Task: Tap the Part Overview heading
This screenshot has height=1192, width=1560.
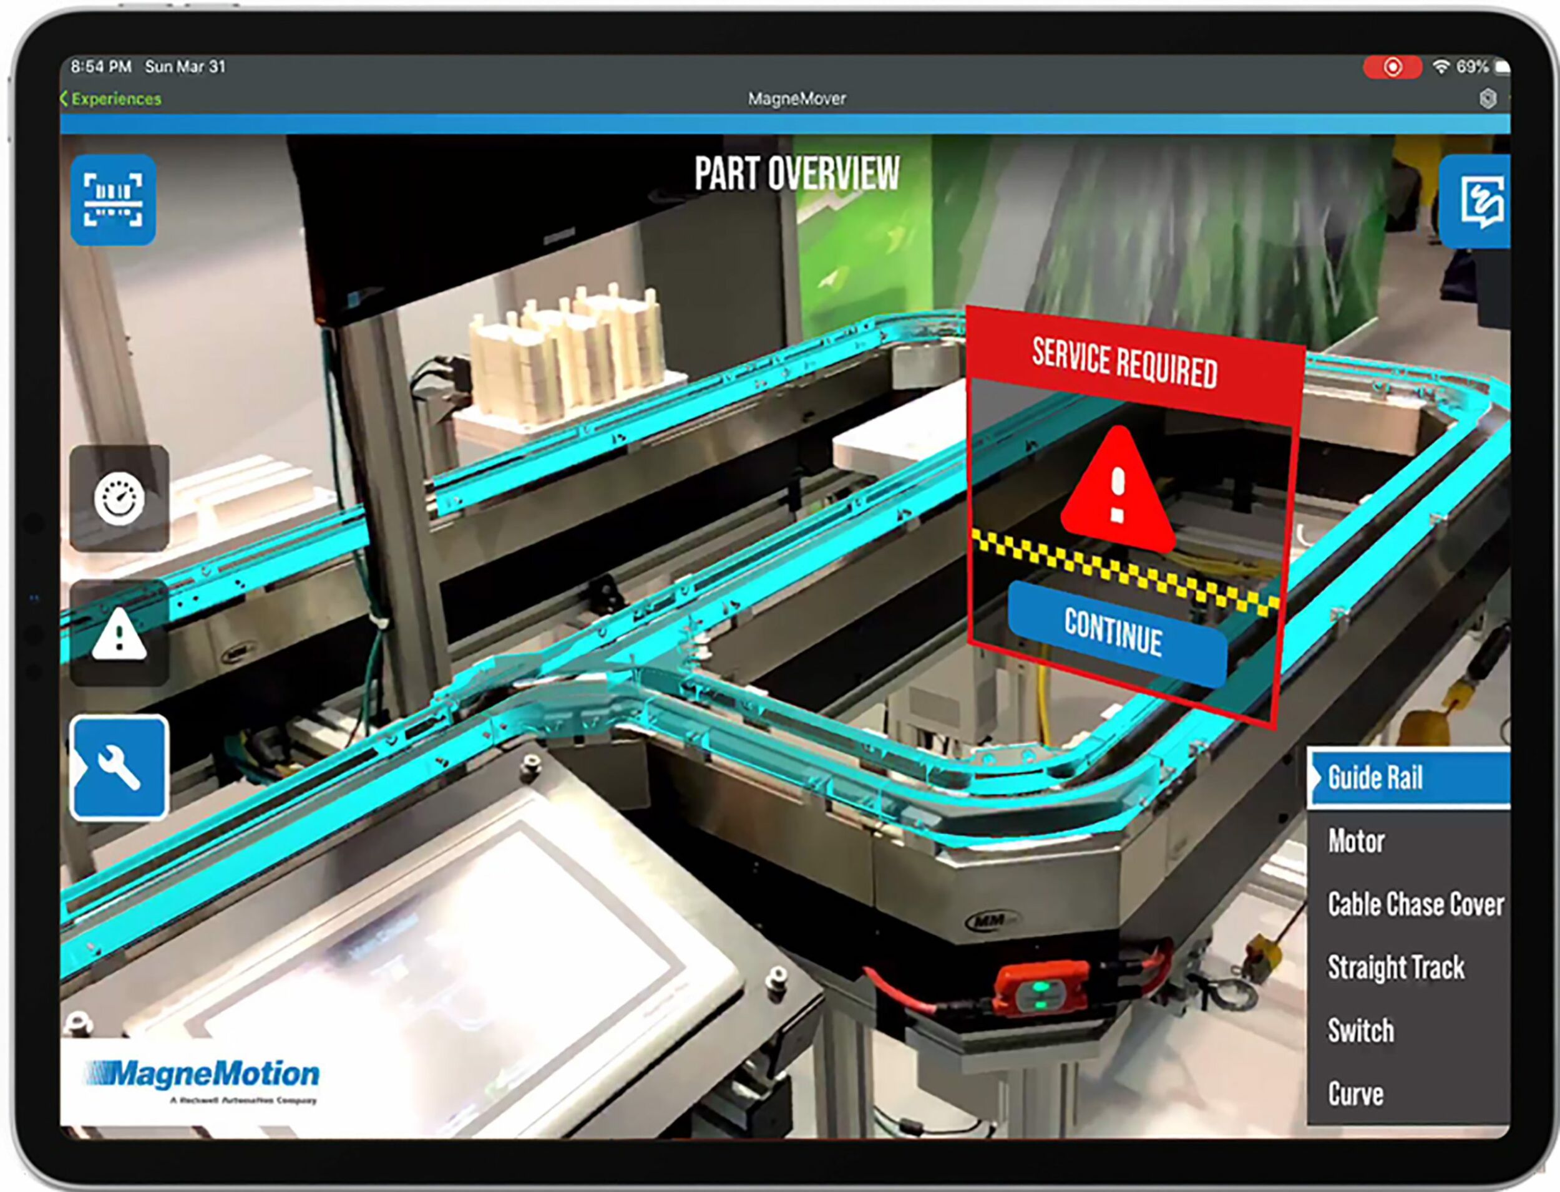Action: pyautogui.click(x=796, y=174)
